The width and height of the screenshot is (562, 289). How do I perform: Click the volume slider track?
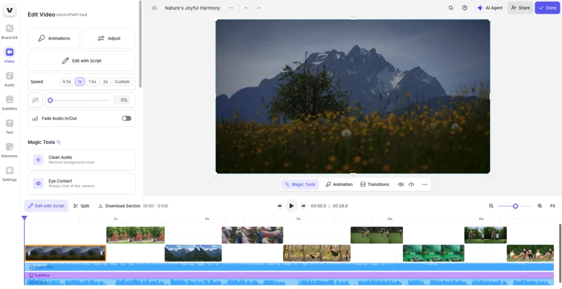pos(80,100)
